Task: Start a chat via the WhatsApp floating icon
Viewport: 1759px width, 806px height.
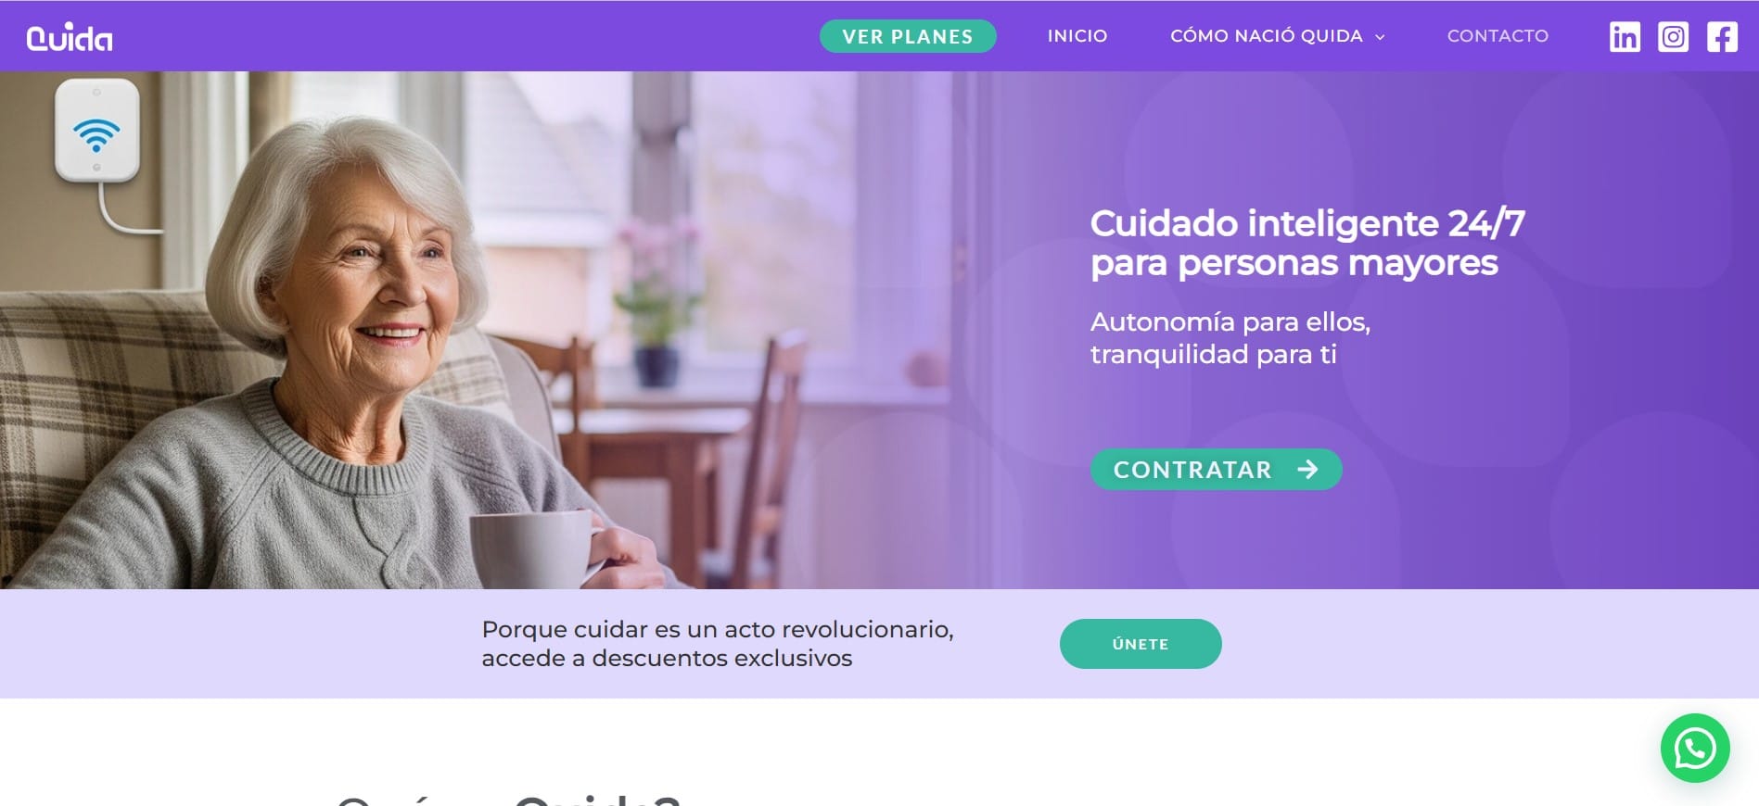Action: [1695, 748]
